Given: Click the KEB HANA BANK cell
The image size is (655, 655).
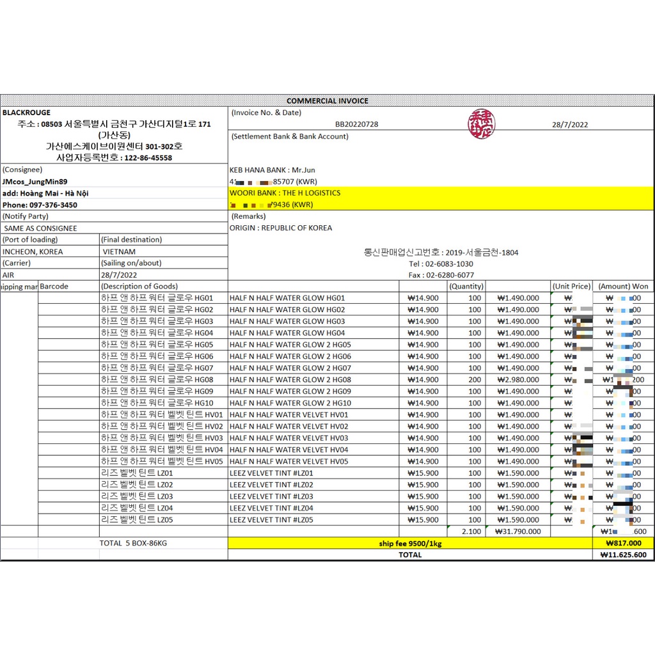Looking at the screenshot, I should point(272,170).
